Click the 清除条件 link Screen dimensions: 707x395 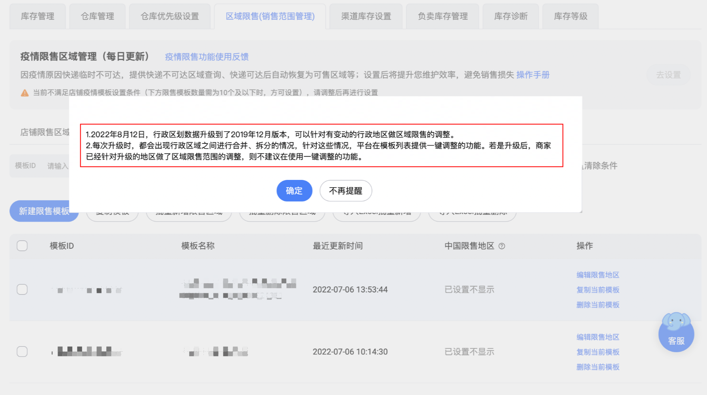click(x=600, y=166)
